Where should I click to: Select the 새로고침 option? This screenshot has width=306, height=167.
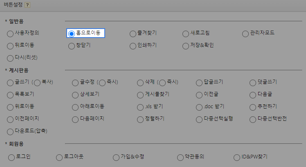187,33
